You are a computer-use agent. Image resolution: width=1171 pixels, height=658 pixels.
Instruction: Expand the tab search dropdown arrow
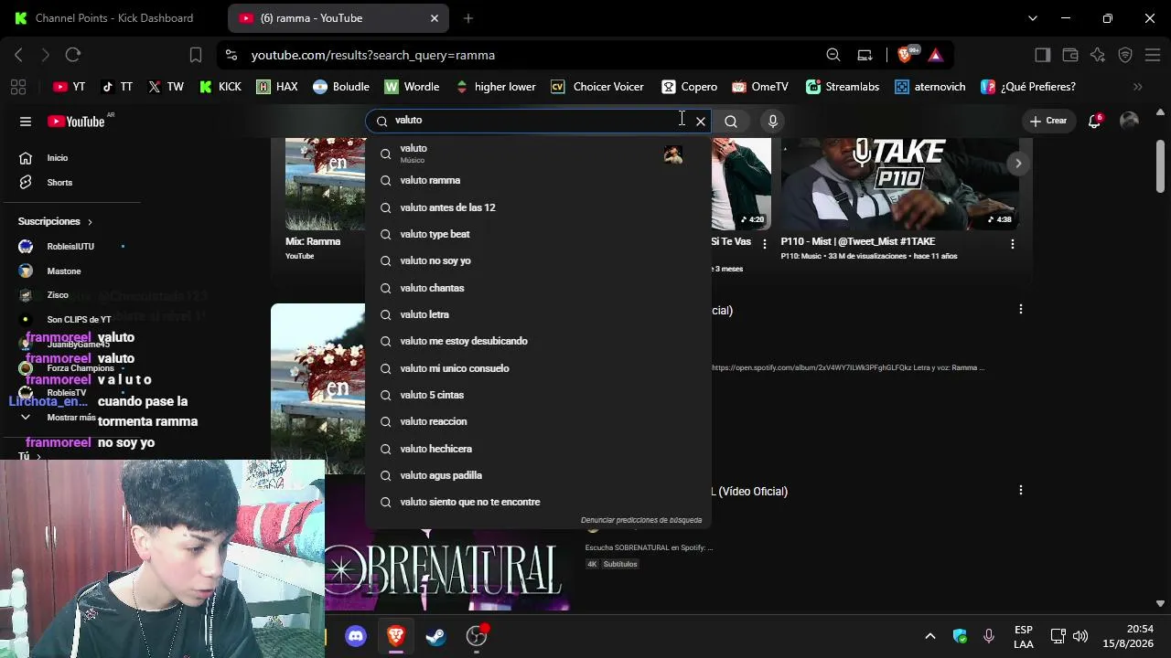click(x=1033, y=18)
